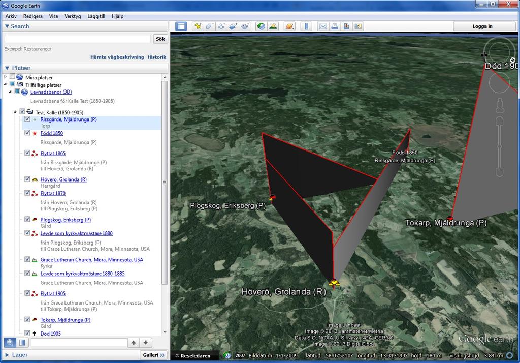Uncheck Höverö, Grolanda (R) checkbox
The image size is (520, 363).
(27, 179)
